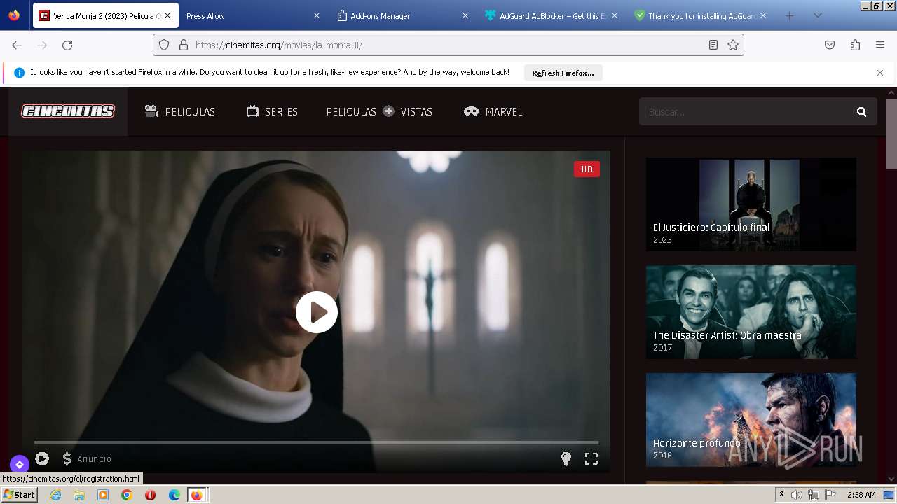Image resolution: width=897 pixels, height=504 pixels.
Task: Toggle the lightbulb lights-off icon
Action: coord(566,458)
